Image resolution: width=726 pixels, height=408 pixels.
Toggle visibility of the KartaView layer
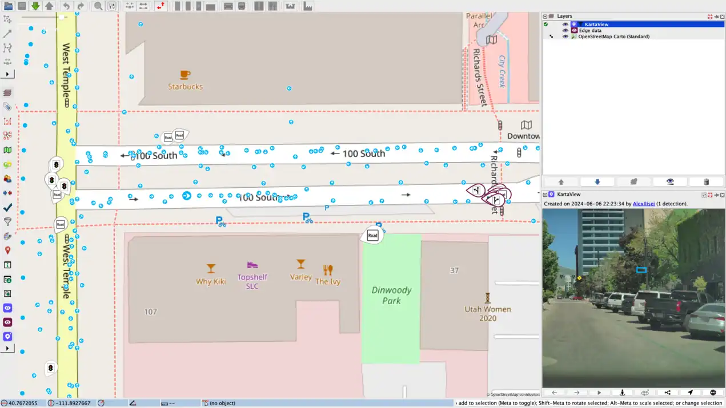click(565, 25)
